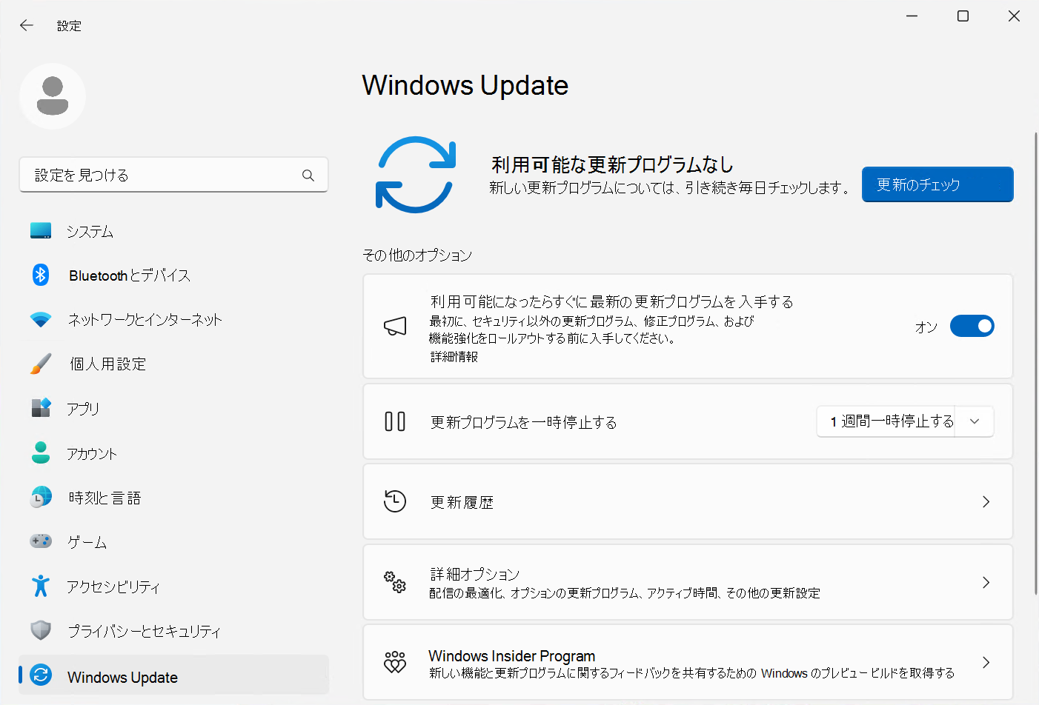This screenshot has width=1039, height=705.
Task: Open Windows Insider Program via its chevron
Action: tap(986, 662)
